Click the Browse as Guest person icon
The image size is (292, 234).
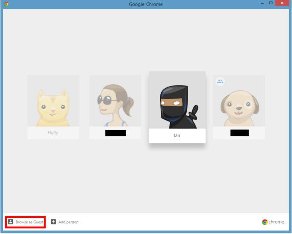(11, 222)
